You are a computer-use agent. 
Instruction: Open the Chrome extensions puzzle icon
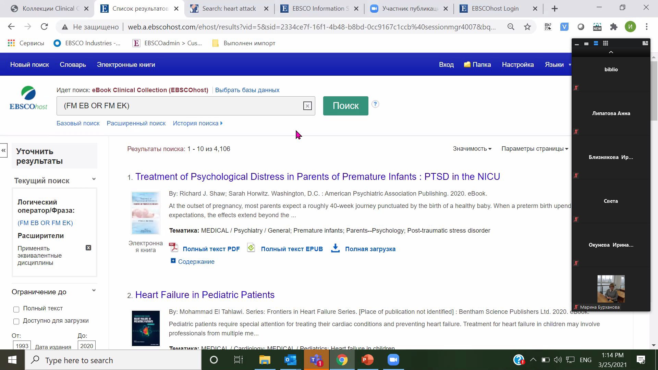[x=614, y=27]
